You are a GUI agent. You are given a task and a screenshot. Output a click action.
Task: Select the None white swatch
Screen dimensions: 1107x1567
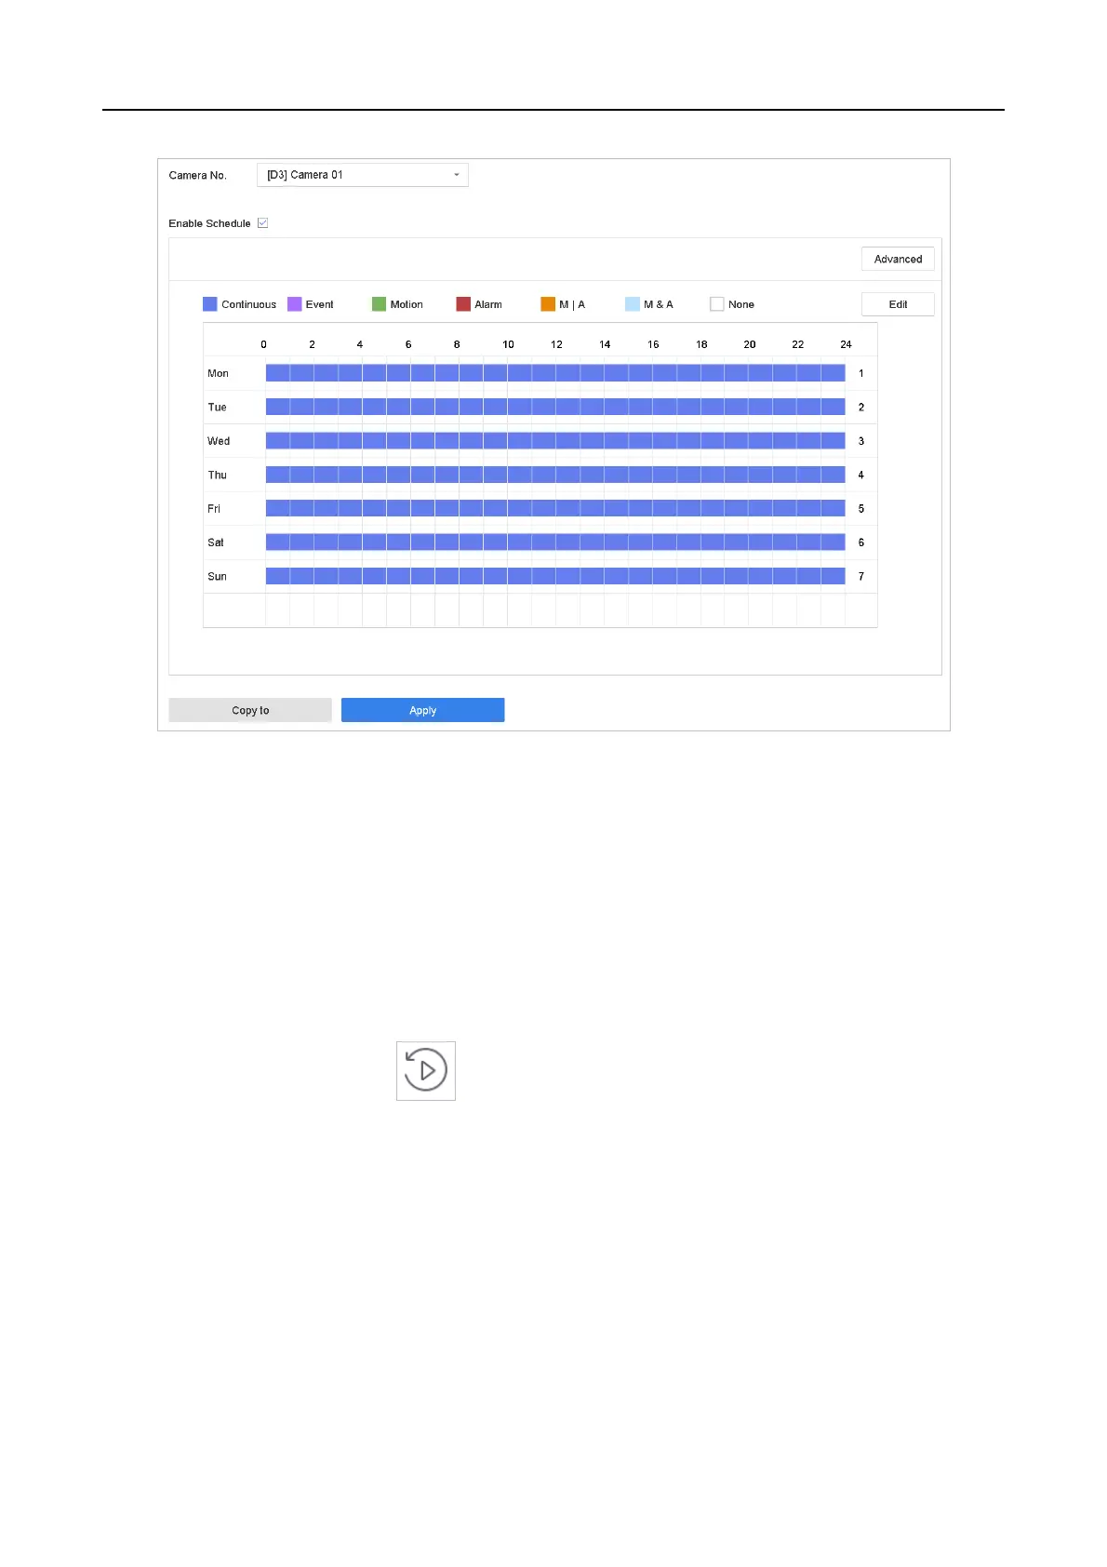(717, 304)
